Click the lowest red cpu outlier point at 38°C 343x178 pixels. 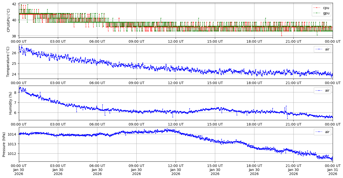tap(282, 36)
